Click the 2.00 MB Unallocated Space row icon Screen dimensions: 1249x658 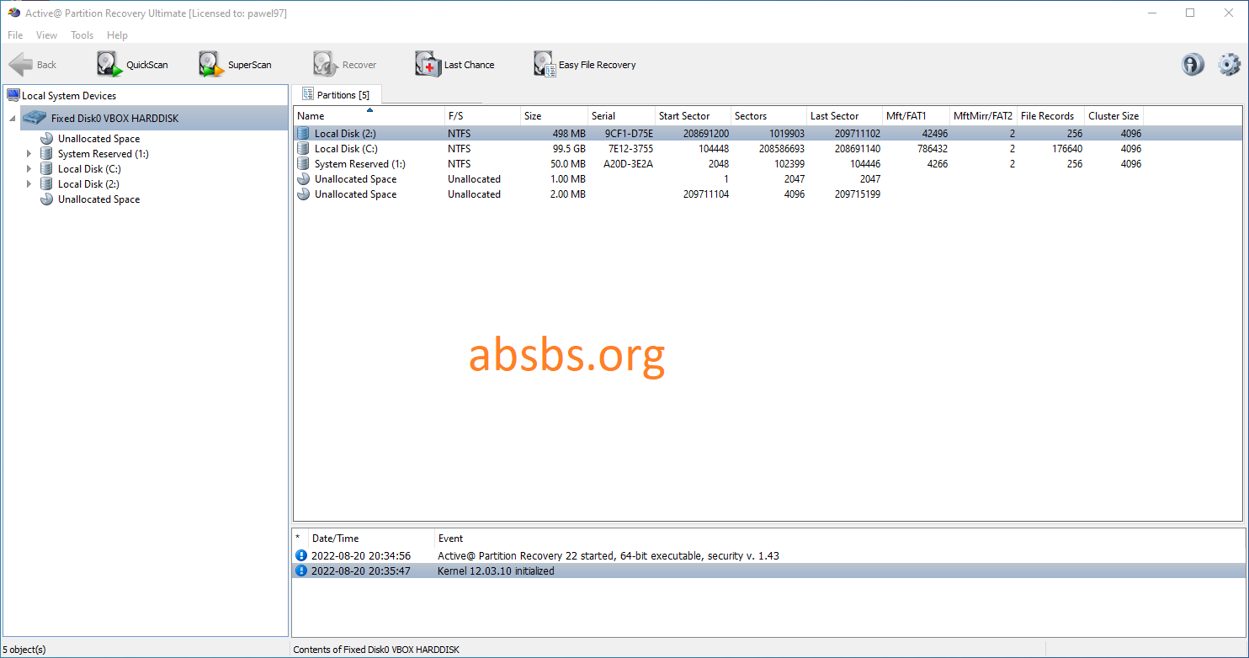click(x=303, y=194)
